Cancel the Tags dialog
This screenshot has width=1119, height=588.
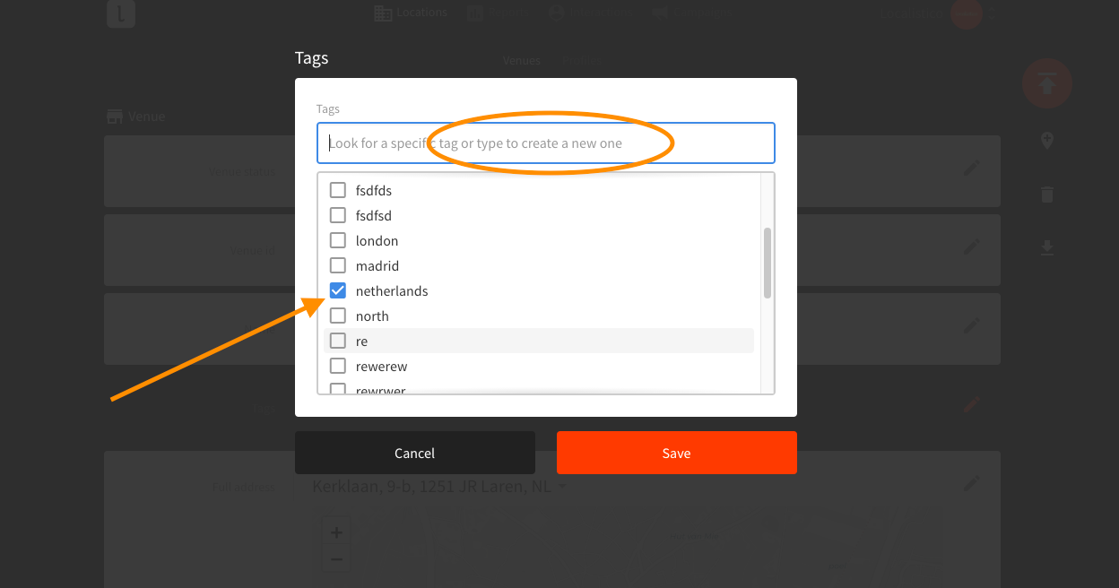pos(414,453)
